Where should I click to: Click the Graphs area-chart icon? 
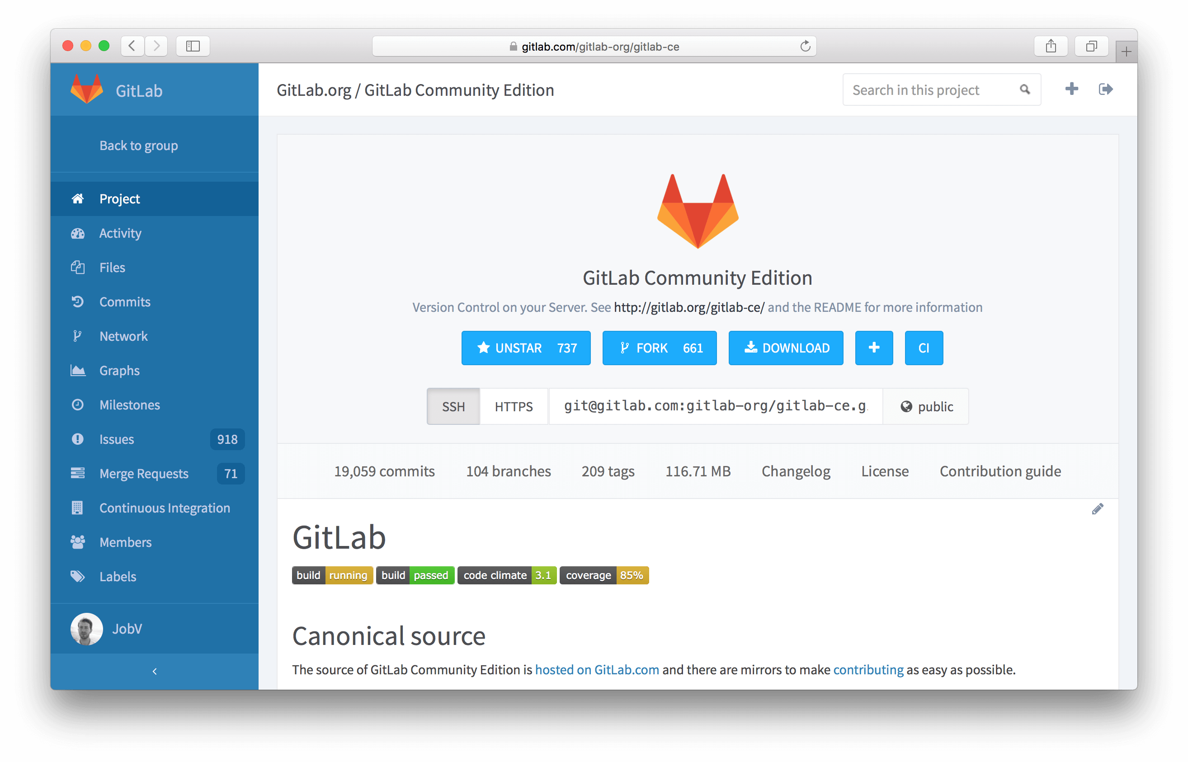(78, 371)
